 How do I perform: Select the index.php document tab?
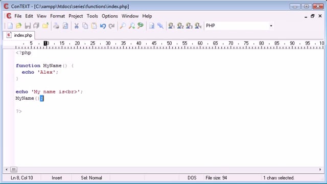pos(19,35)
